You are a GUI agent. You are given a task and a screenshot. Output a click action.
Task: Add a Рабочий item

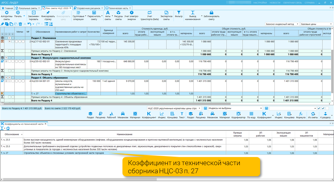pyautogui.click(x=111, y=115)
